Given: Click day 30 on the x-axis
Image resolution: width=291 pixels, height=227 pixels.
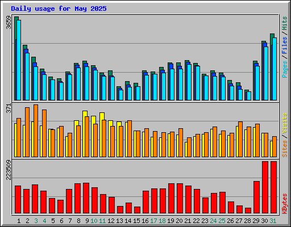Looking at the screenshot, I should click(264, 221).
